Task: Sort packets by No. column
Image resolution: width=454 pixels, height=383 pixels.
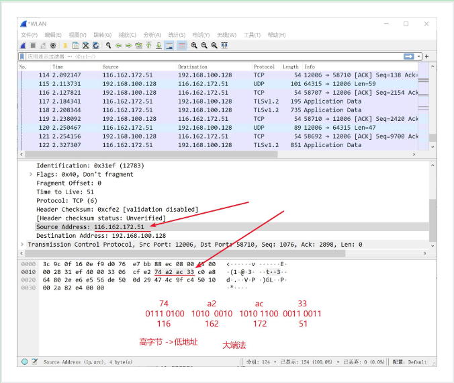Action: point(34,67)
